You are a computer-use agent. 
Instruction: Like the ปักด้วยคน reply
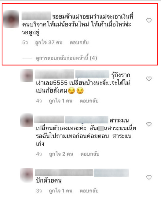(x=149, y=177)
